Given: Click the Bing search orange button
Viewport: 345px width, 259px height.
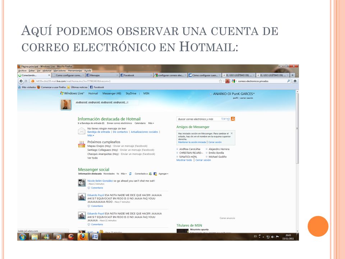Looking at the screenshot, I should tap(233, 119).
